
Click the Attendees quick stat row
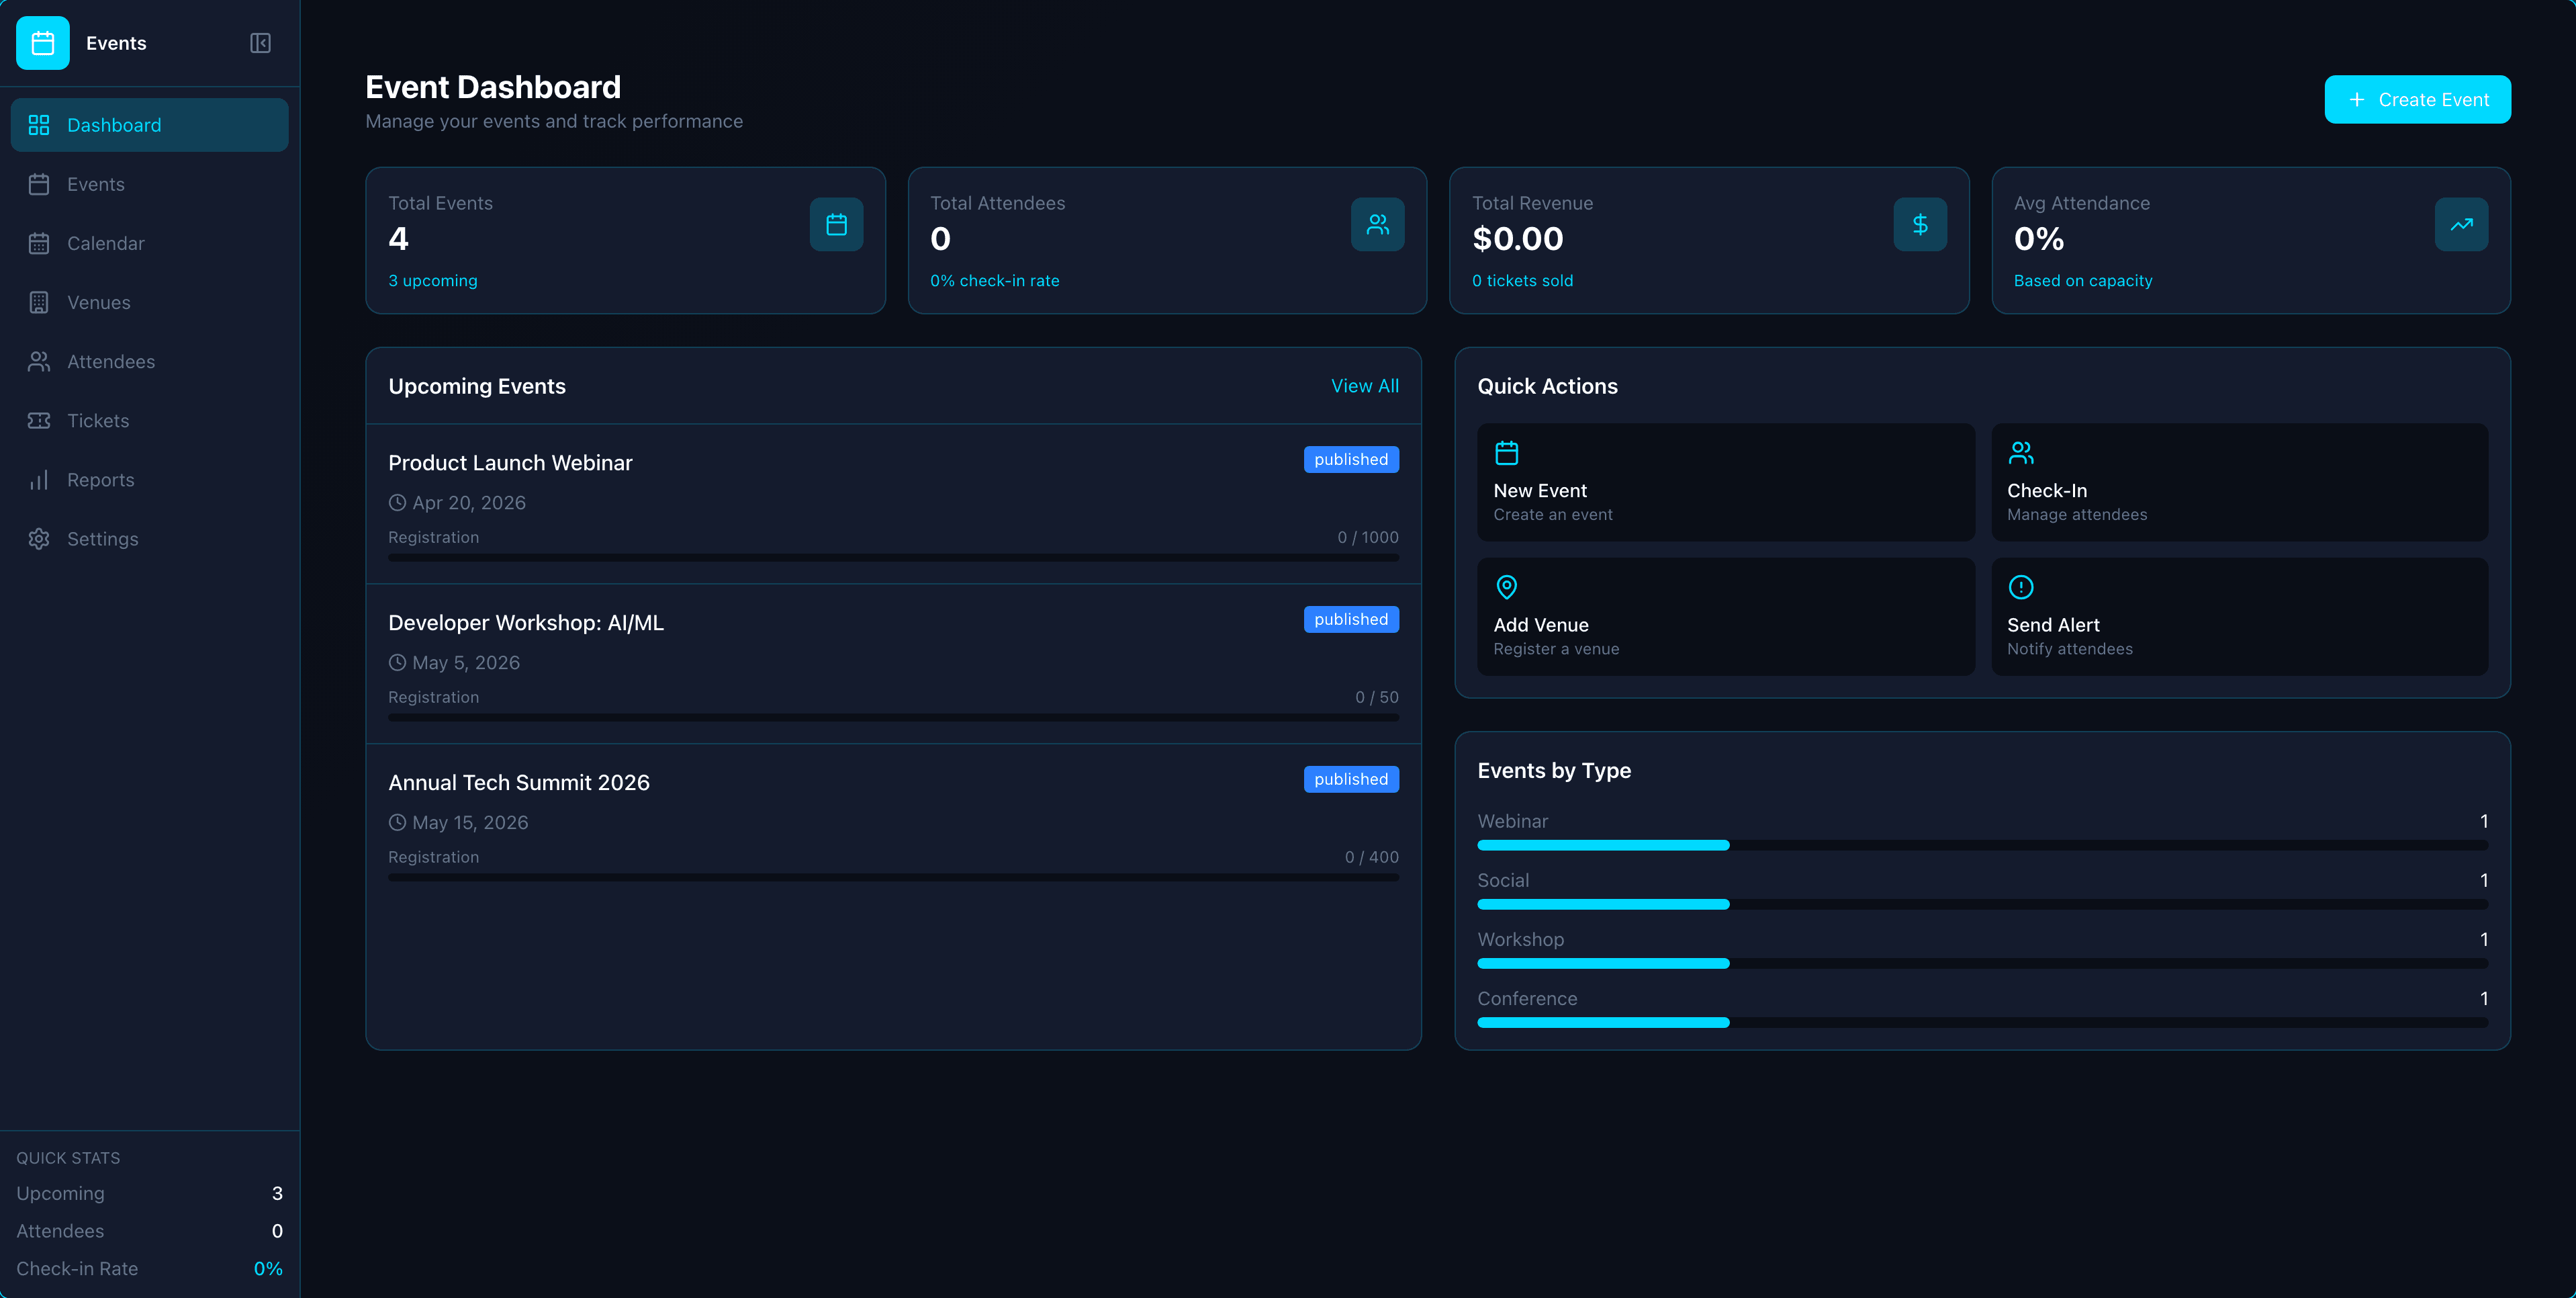(149, 1231)
